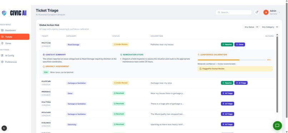This screenshot has width=288, height=133.
Task: Click ticket ID #1a207a0b
Action: click(x=46, y=81)
